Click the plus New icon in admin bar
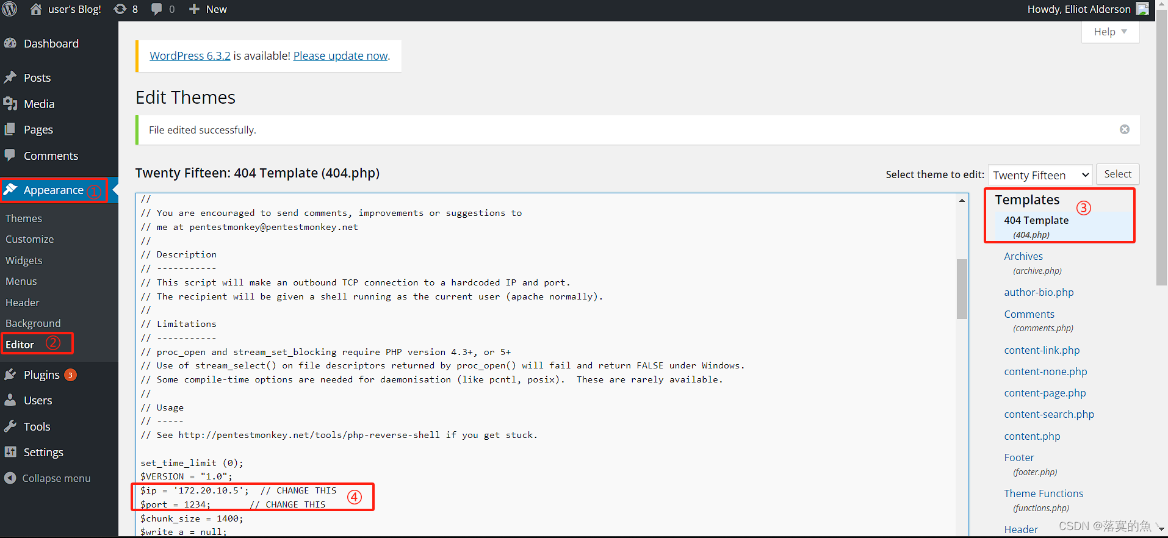The width and height of the screenshot is (1168, 538). (x=194, y=9)
